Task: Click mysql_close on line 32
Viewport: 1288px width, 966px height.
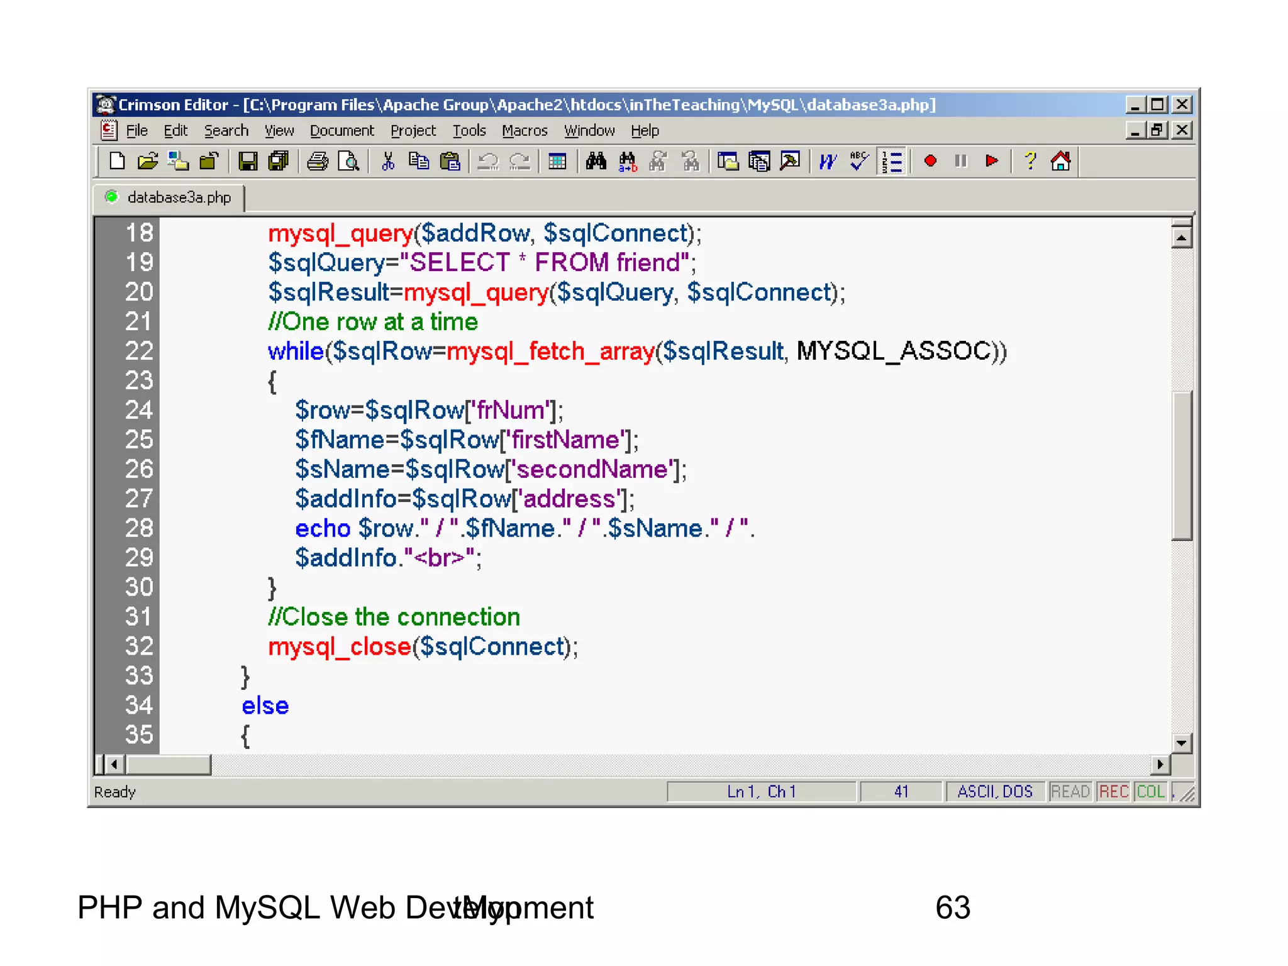Action: [340, 647]
